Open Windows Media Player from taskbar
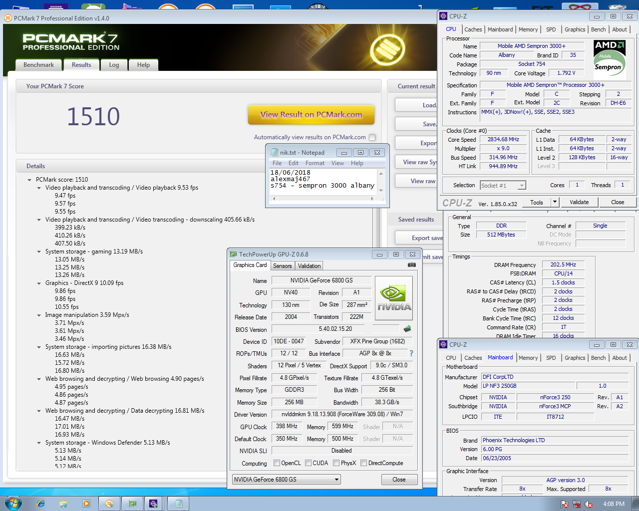Screen dimensions: 639x511 [86, 504]
